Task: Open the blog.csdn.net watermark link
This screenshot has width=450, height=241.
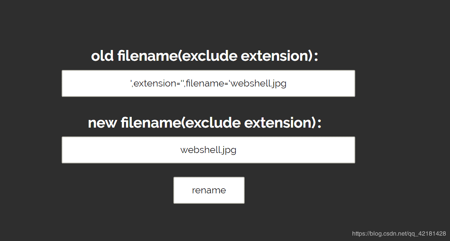Action: pos(399,234)
